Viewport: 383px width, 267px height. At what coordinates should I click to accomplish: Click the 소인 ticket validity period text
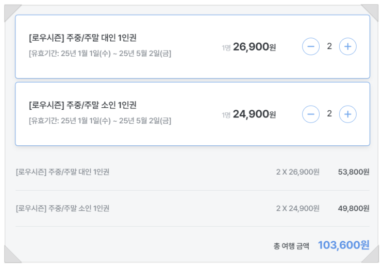(x=100, y=121)
